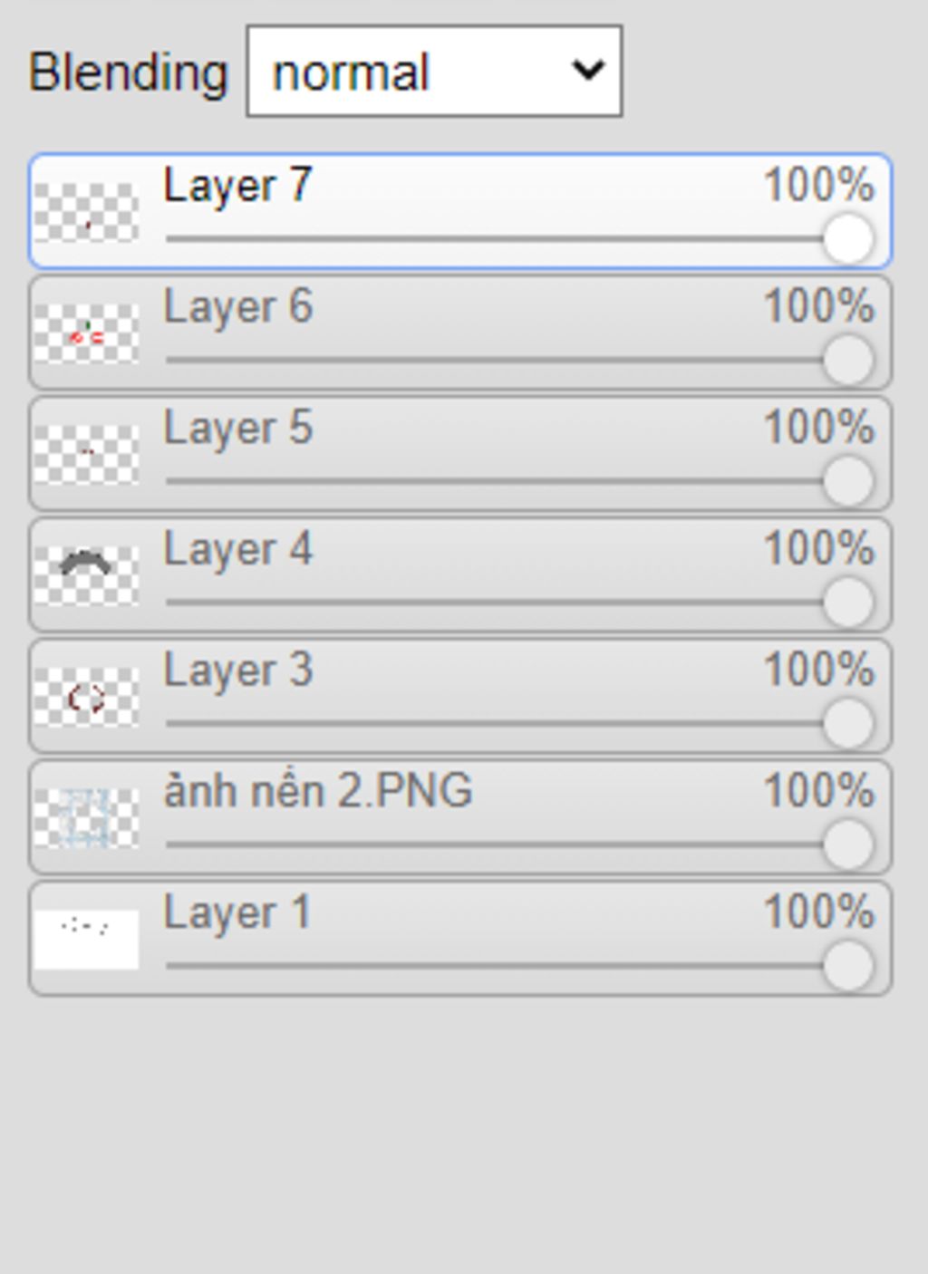Click the Layer 3 opacity slider handle
The width and height of the screenshot is (928, 1274).
(x=848, y=725)
